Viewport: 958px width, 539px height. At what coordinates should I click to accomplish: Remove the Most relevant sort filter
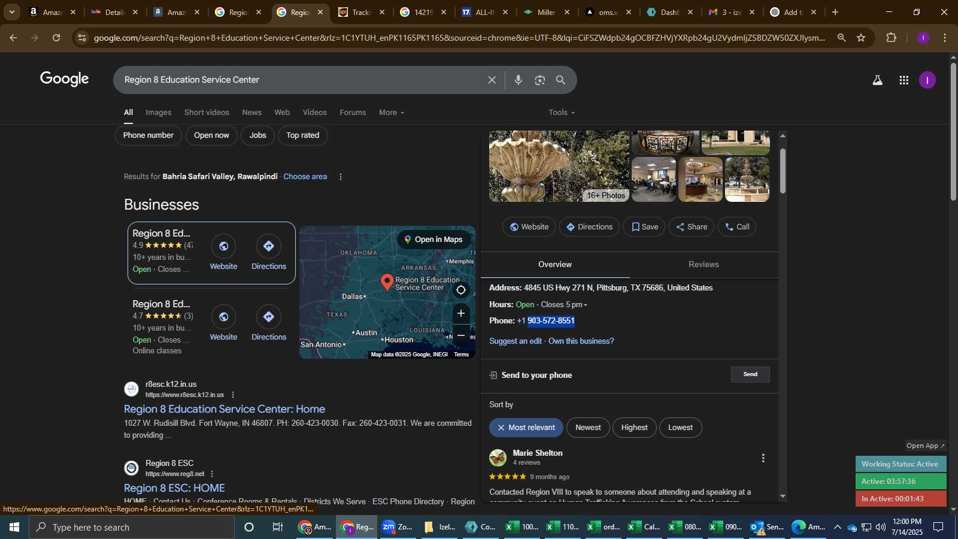click(501, 428)
